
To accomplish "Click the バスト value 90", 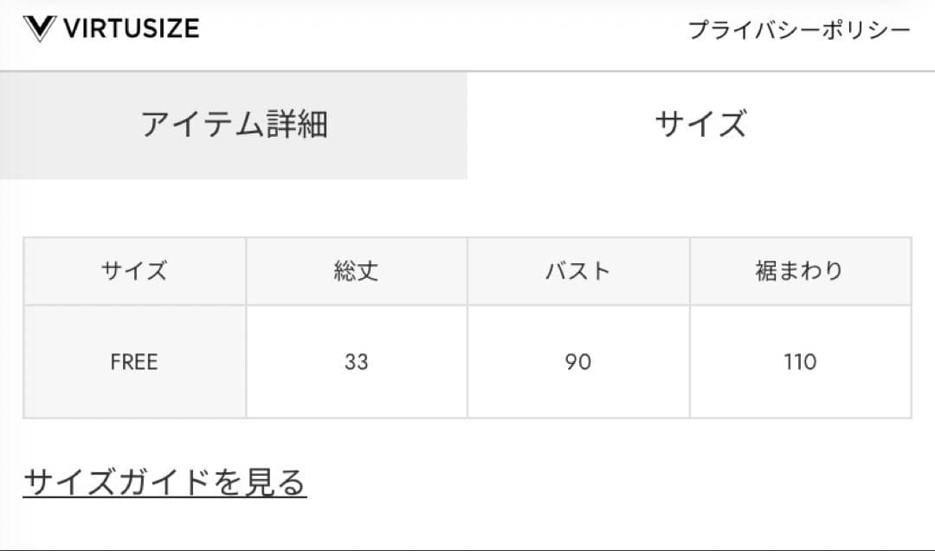I will pyautogui.click(x=578, y=361).
